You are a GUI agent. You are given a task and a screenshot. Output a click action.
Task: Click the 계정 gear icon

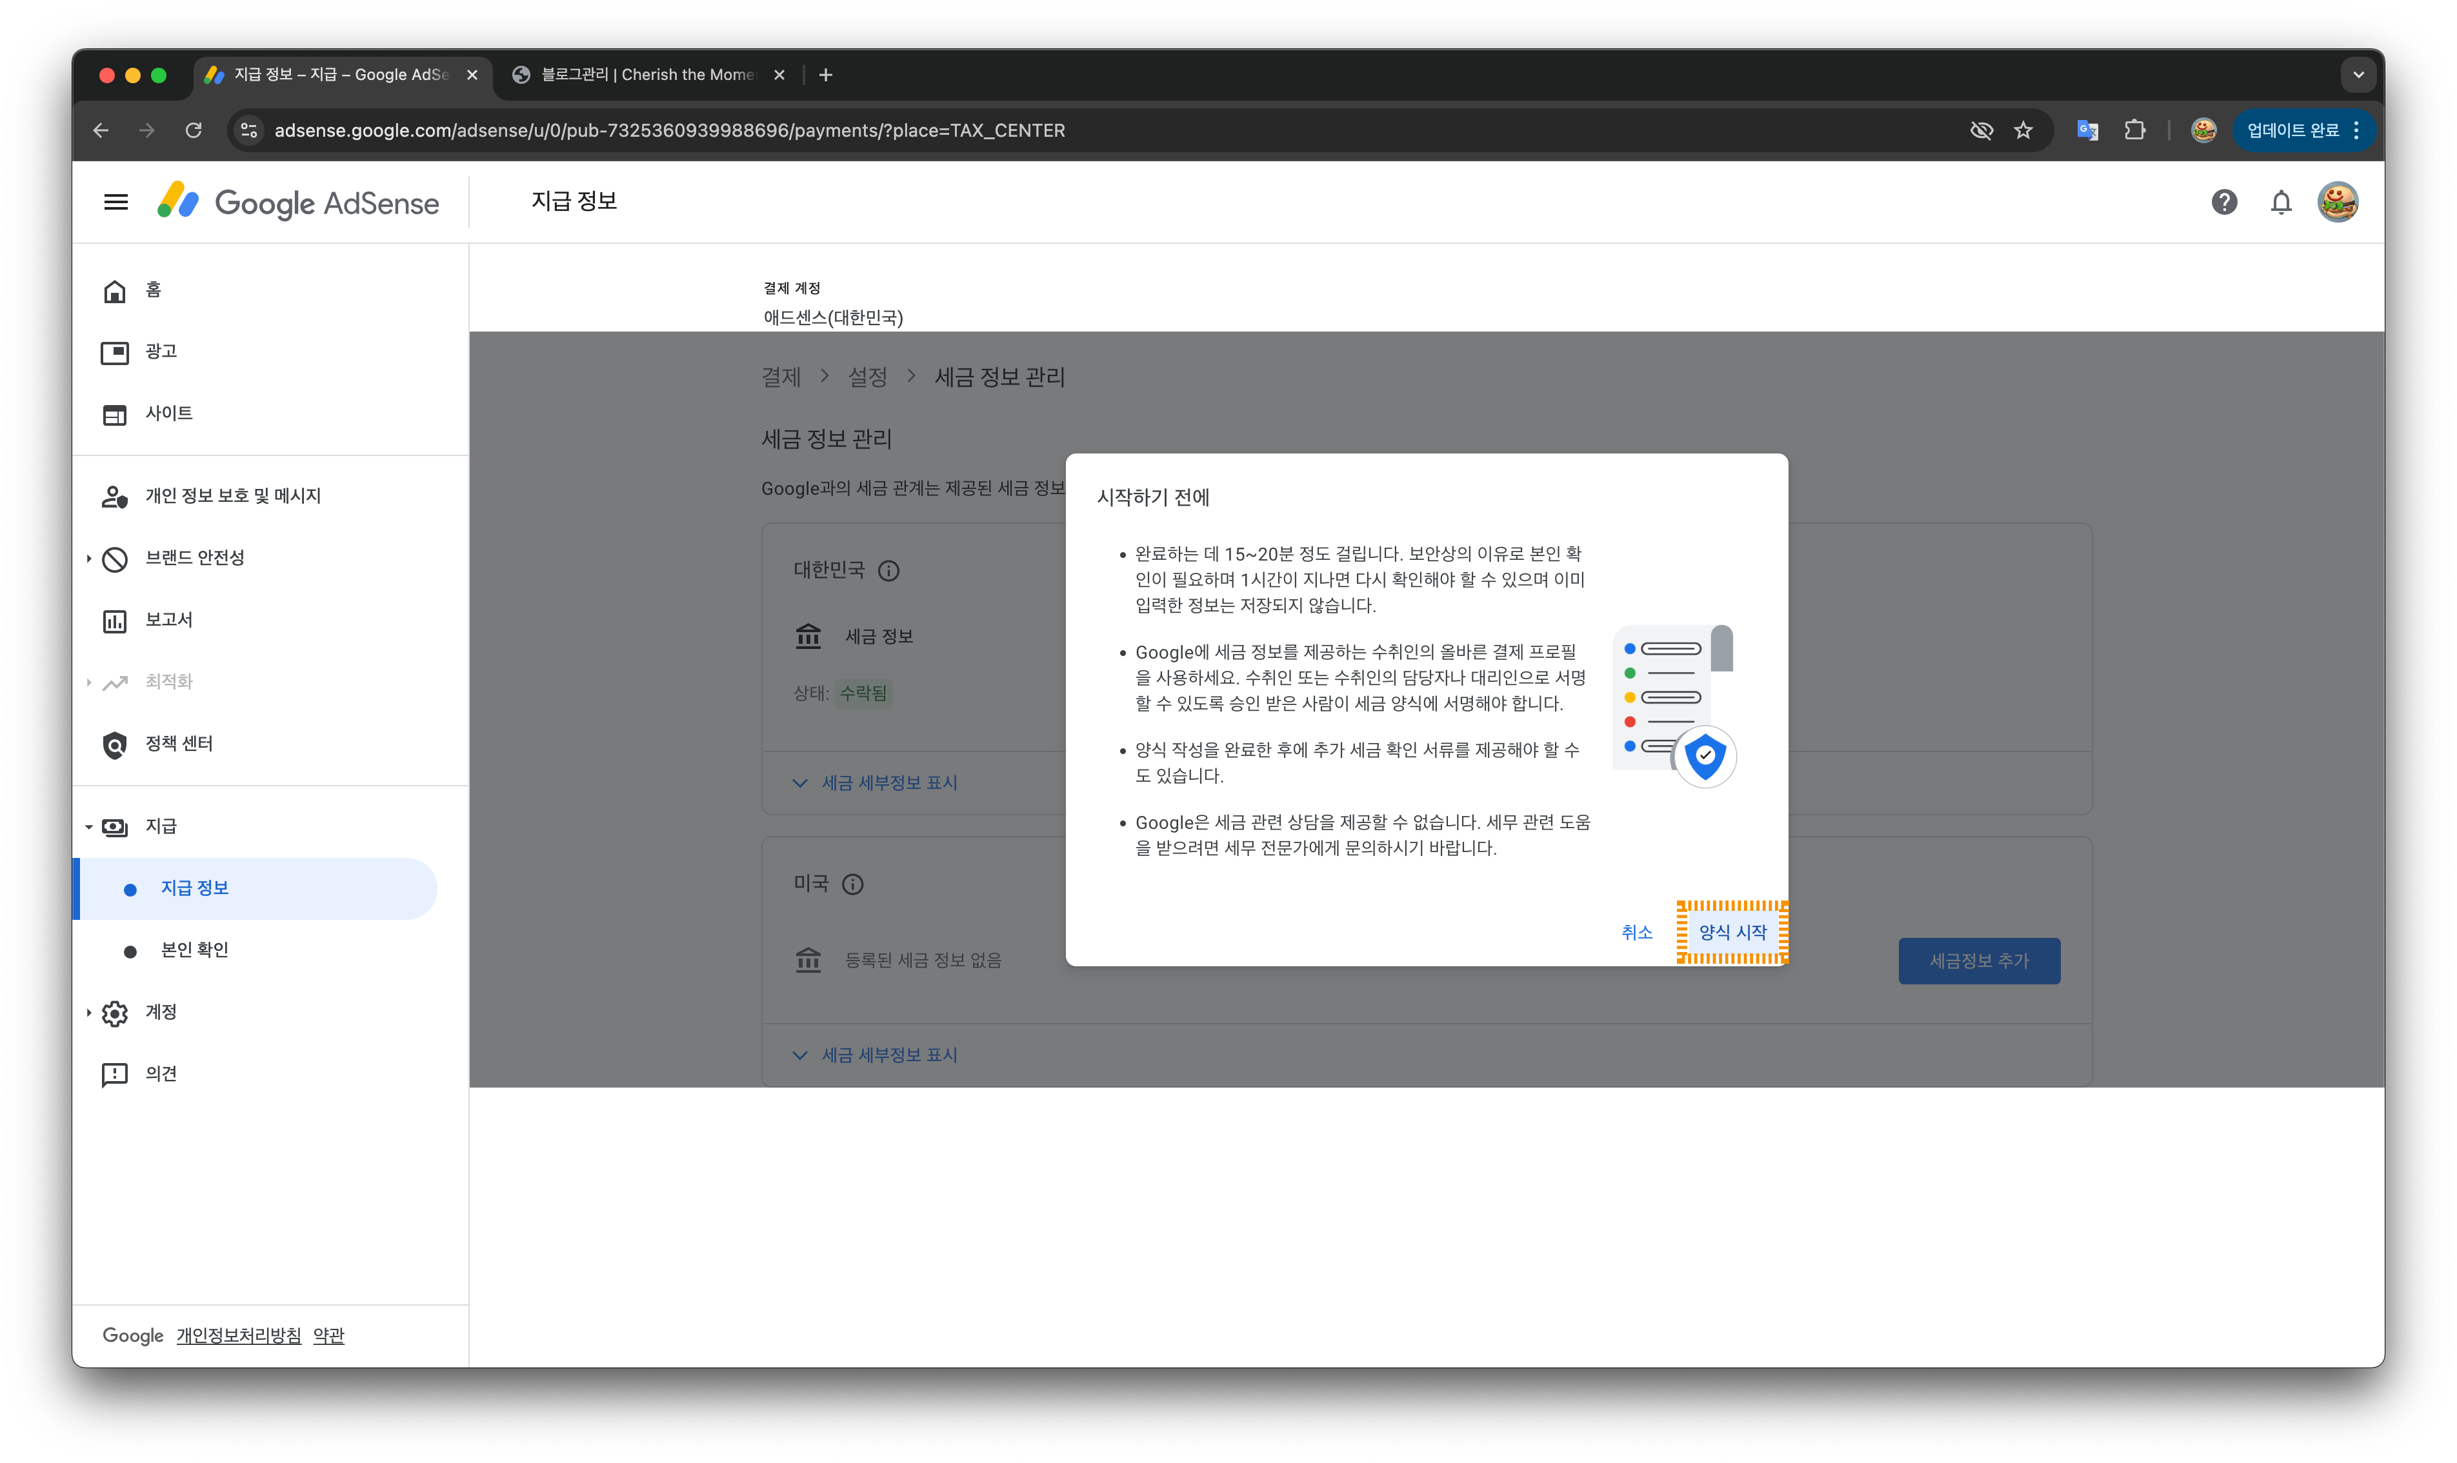115,1013
